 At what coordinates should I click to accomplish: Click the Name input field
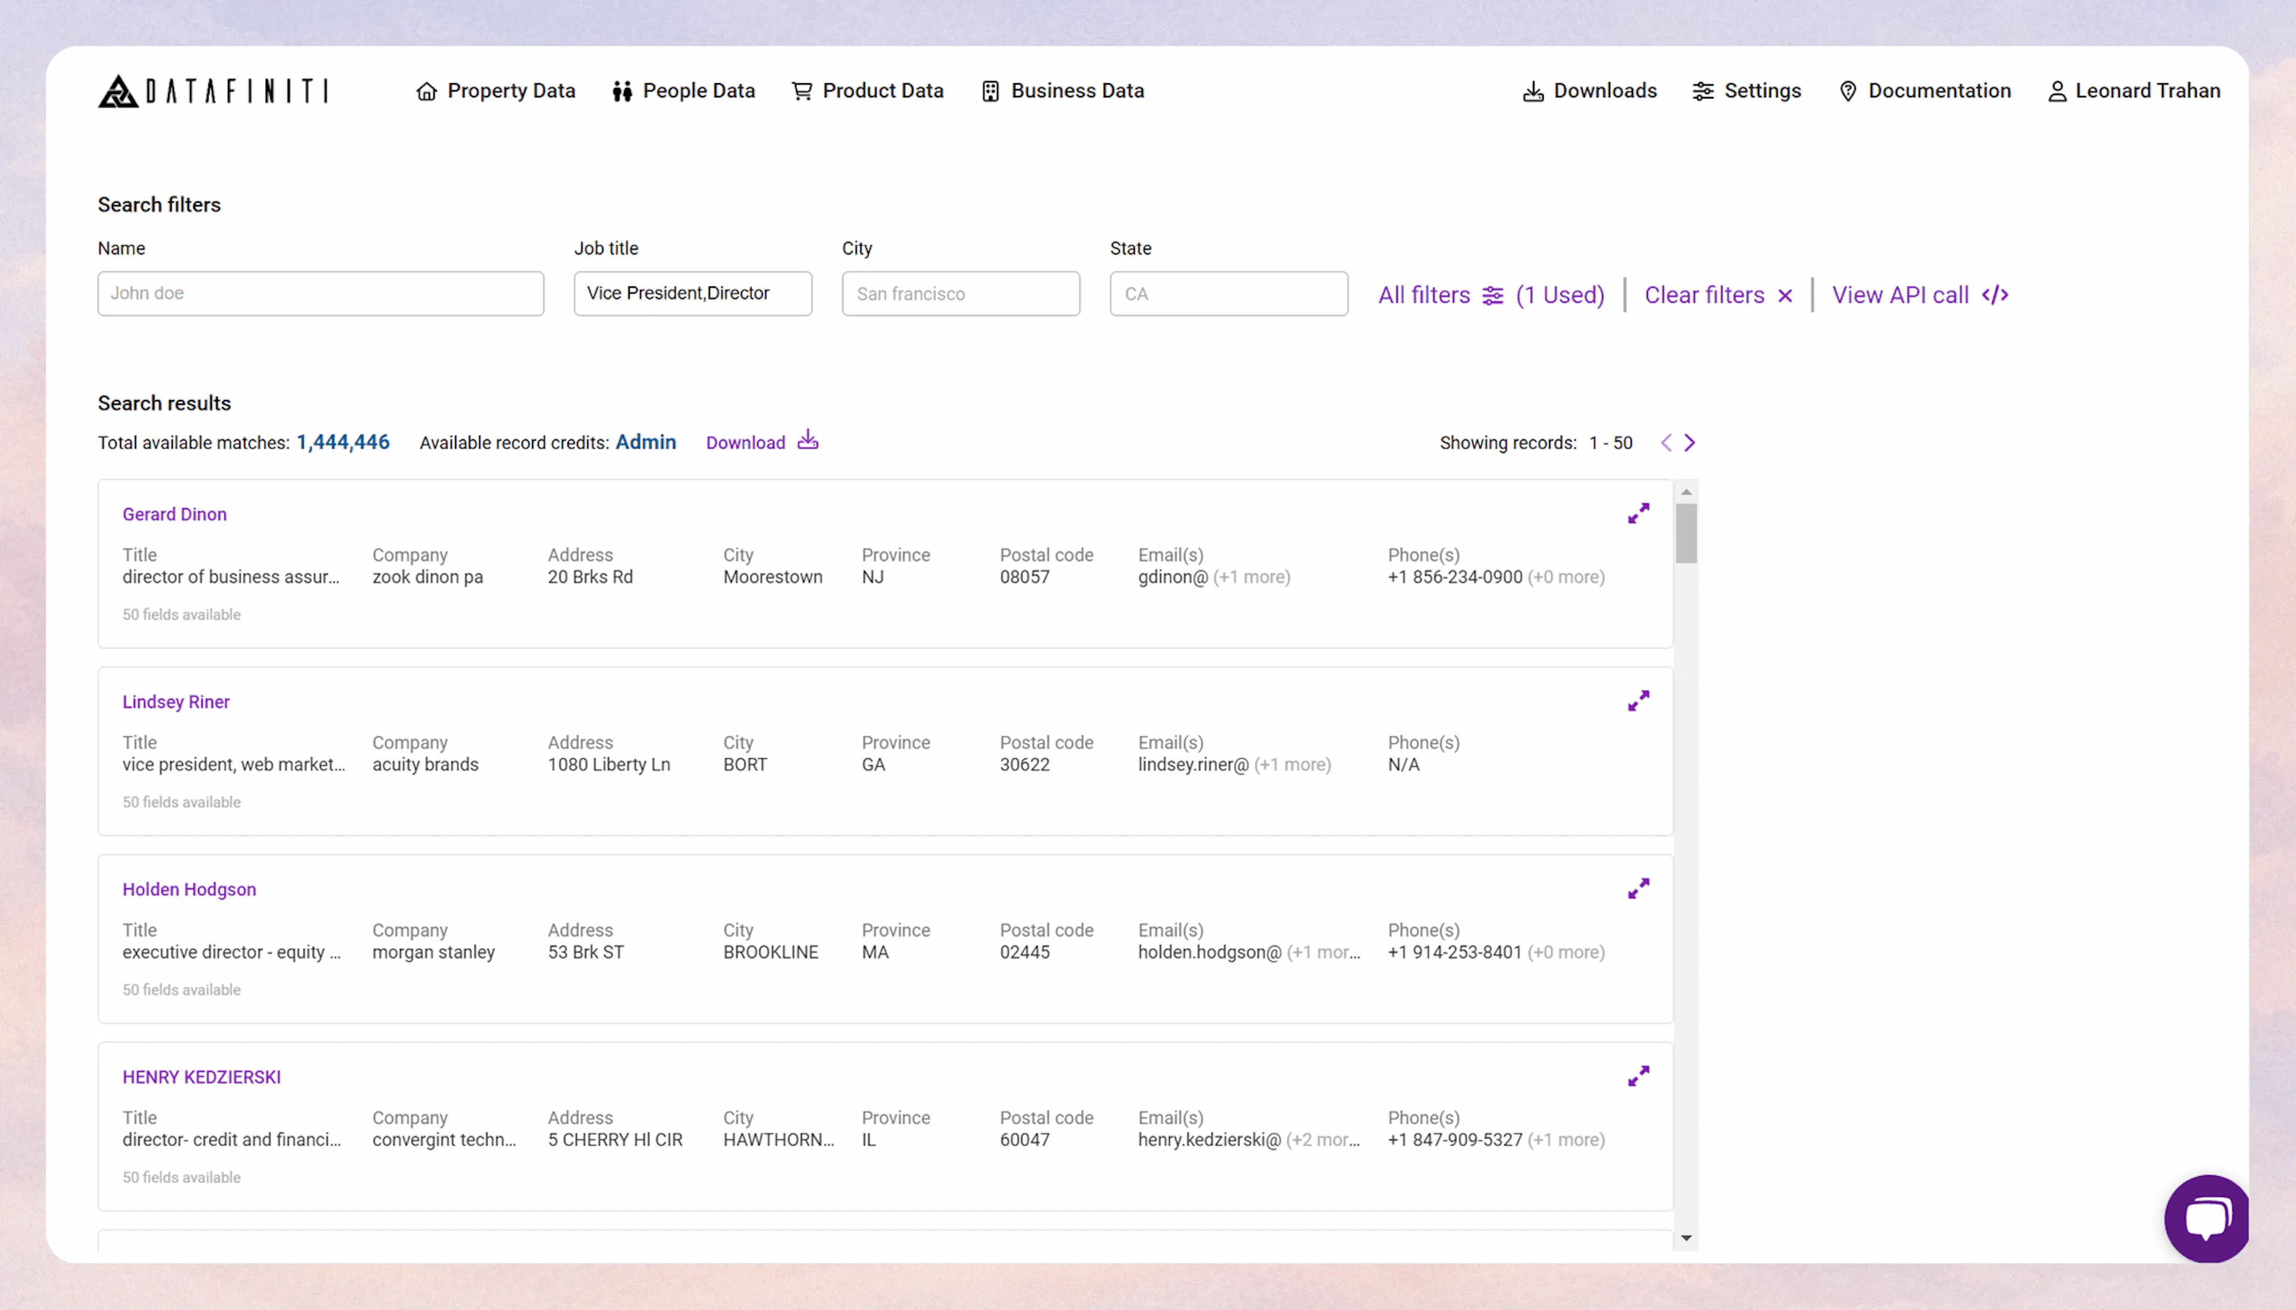[x=319, y=294]
